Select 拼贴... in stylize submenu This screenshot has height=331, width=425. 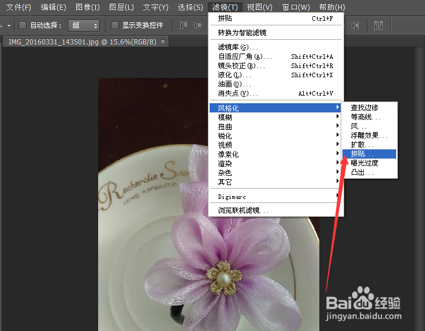(369, 154)
